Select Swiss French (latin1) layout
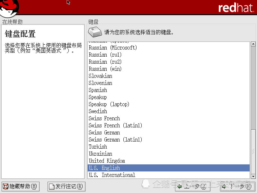Image resolution: width=257 pixels, height=193 pixels. tap(168, 125)
